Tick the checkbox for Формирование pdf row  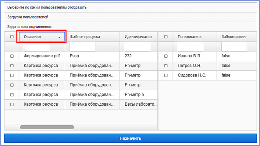pyautogui.click(x=12, y=56)
